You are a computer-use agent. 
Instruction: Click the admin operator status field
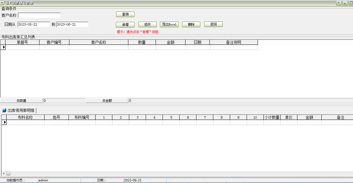coord(59,180)
